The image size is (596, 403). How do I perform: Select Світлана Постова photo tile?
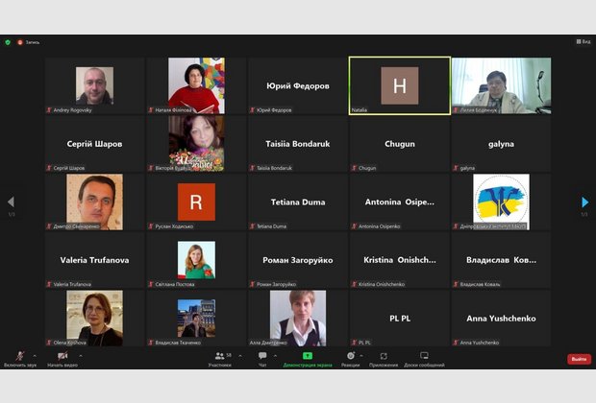point(196,260)
